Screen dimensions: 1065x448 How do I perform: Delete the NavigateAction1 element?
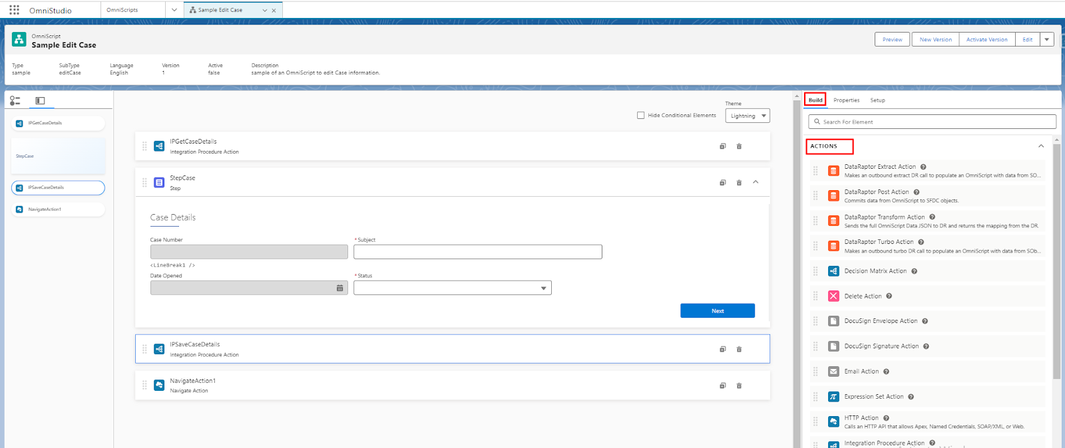(739, 386)
